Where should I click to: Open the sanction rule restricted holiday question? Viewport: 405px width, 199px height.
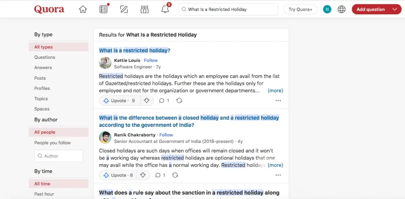pyautogui.click(x=189, y=194)
